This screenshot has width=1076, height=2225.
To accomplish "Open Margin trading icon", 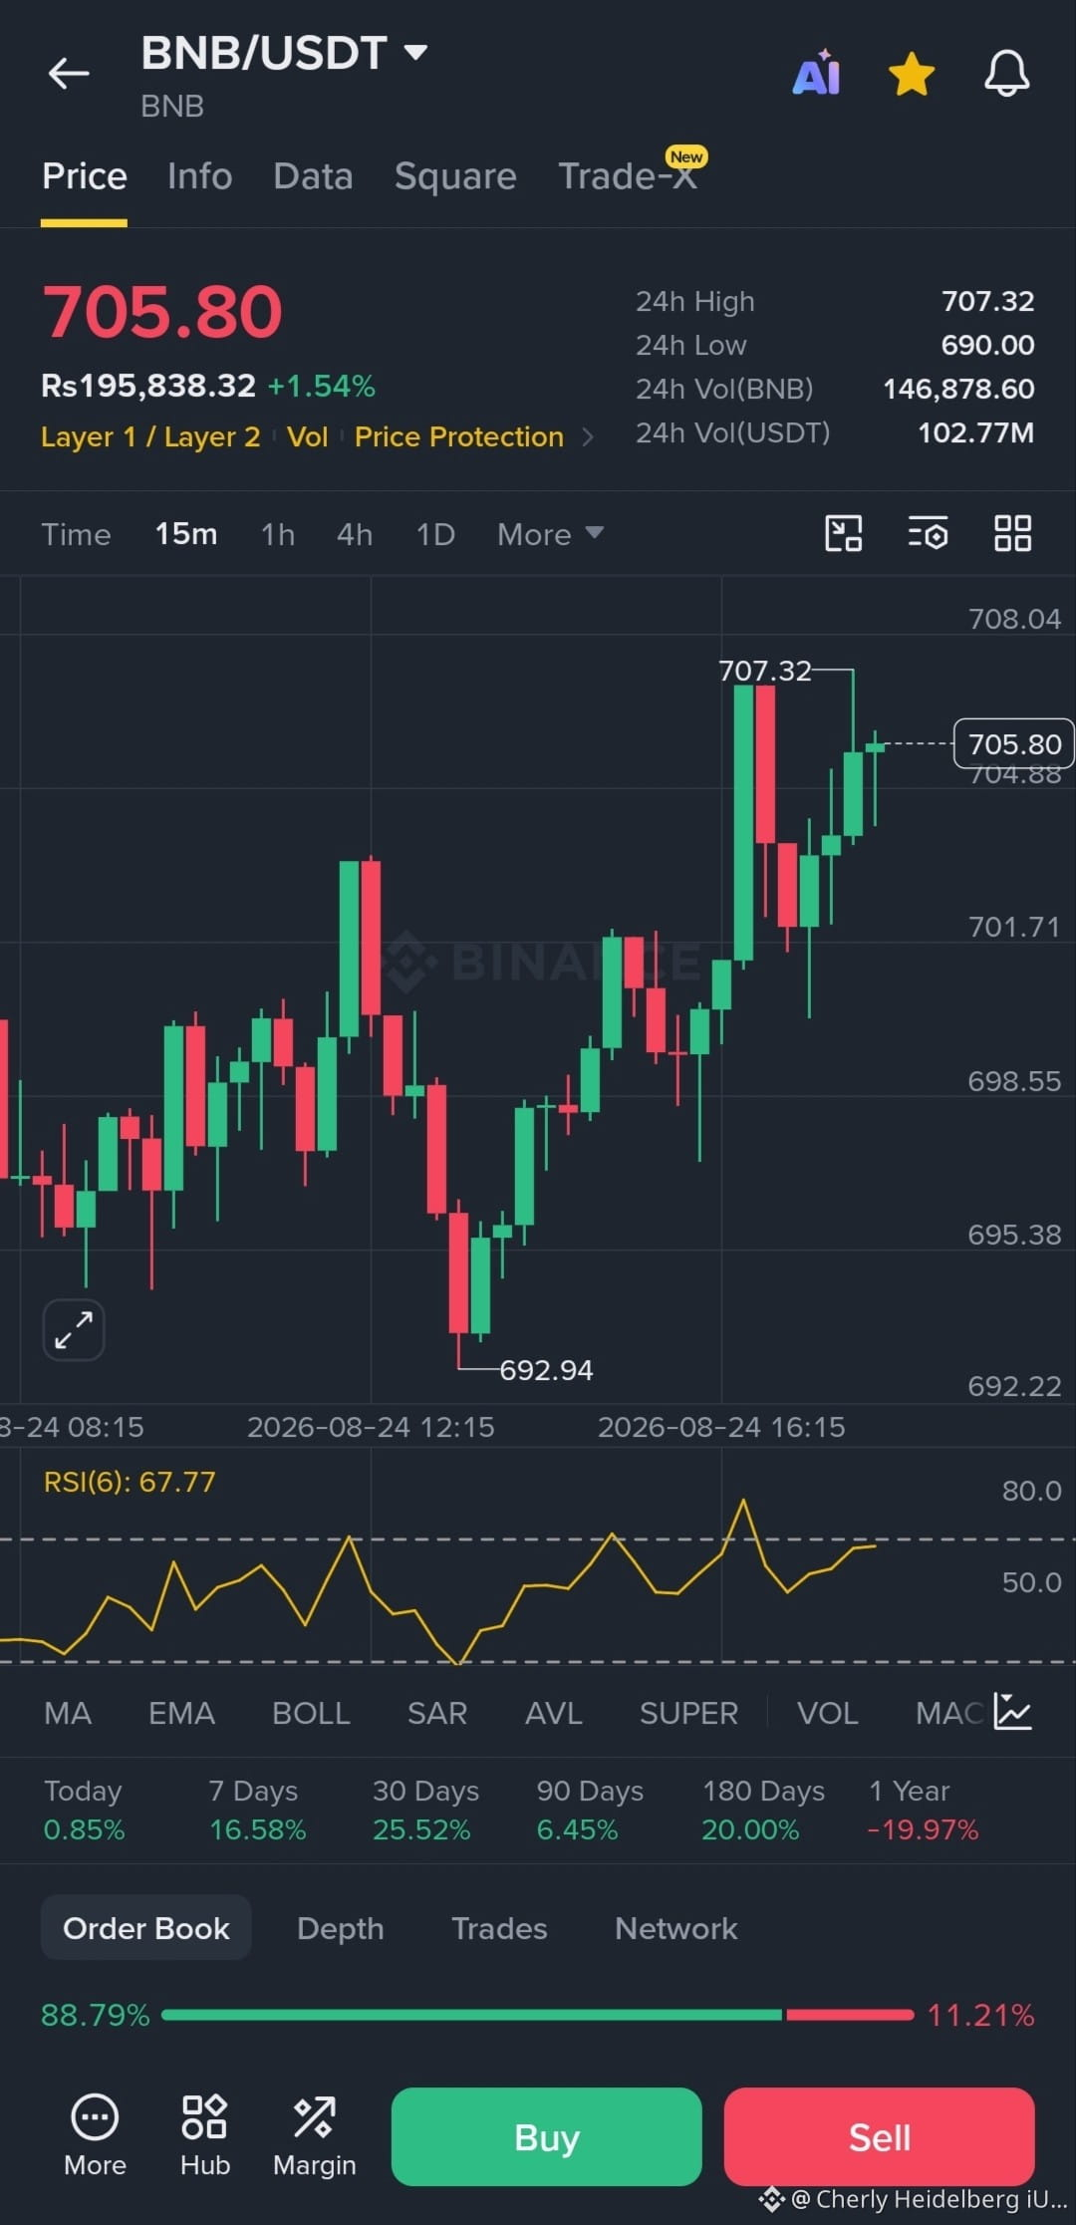I will click(x=315, y=2135).
